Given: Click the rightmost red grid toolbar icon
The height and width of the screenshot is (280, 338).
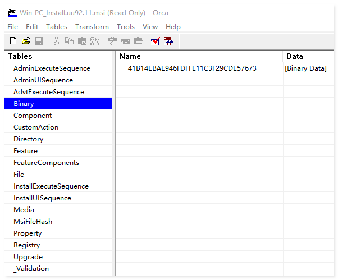Looking at the screenshot, I should (x=168, y=41).
